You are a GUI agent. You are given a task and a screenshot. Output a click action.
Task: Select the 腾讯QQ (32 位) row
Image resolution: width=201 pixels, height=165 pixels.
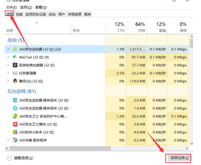click(97, 81)
